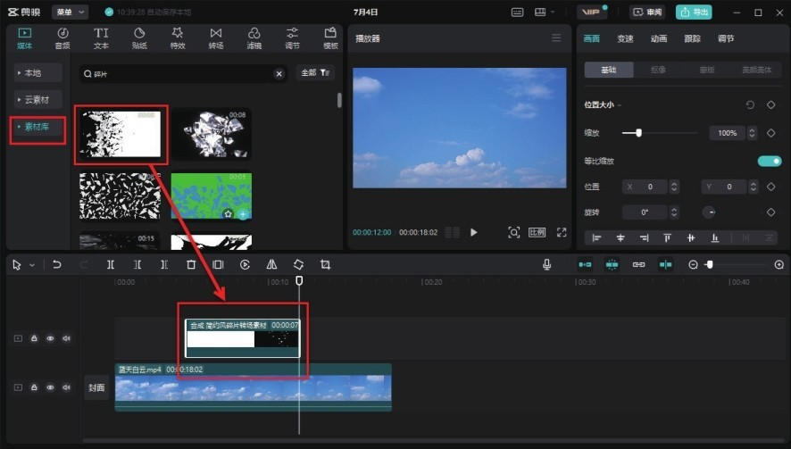Click the rotation dial control
Screen dimensions: 791x449
pos(709,212)
